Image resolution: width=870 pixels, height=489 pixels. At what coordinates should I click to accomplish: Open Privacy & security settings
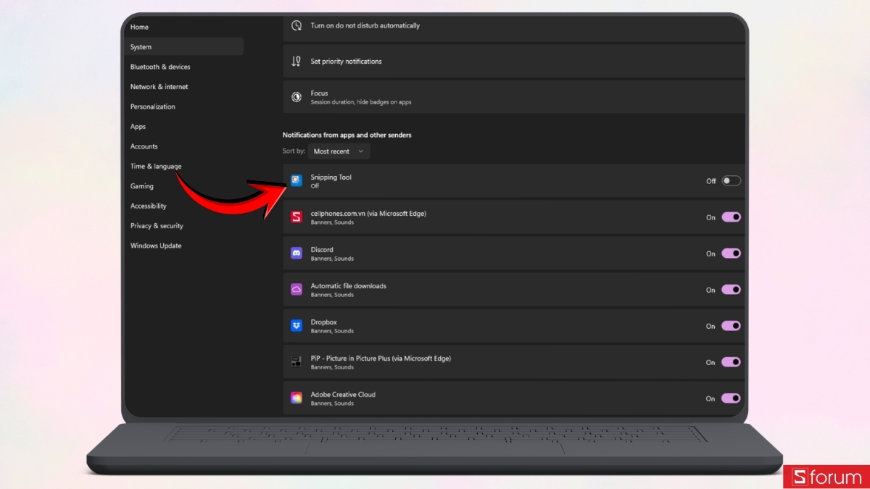click(x=157, y=226)
